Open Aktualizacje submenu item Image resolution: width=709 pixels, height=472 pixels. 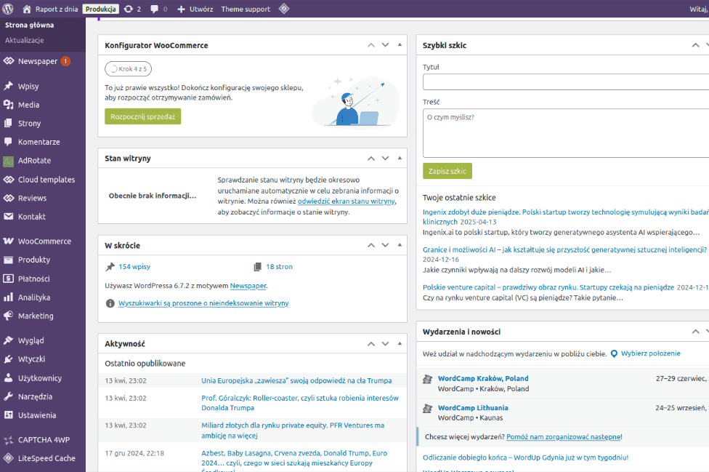coord(25,40)
